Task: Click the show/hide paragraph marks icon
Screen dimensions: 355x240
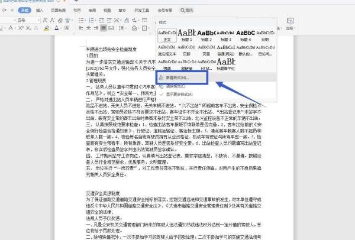Action: [x=134, y=20]
